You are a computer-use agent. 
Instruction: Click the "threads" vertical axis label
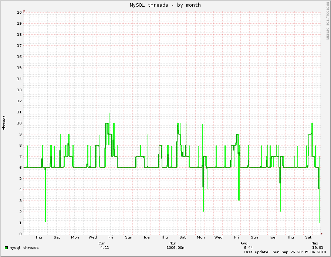(x=4, y=123)
